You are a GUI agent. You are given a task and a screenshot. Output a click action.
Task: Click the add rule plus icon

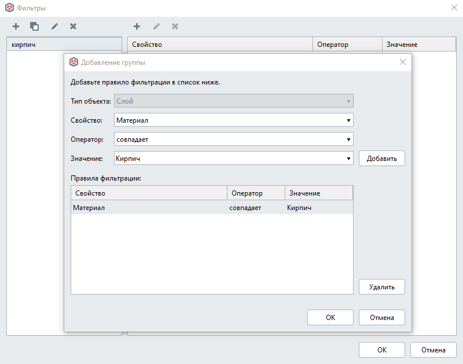point(137,26)
